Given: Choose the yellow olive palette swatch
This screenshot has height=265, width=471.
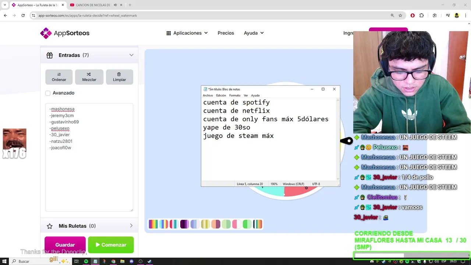Looking at the screenshot, I should click(x=205, y=224).
